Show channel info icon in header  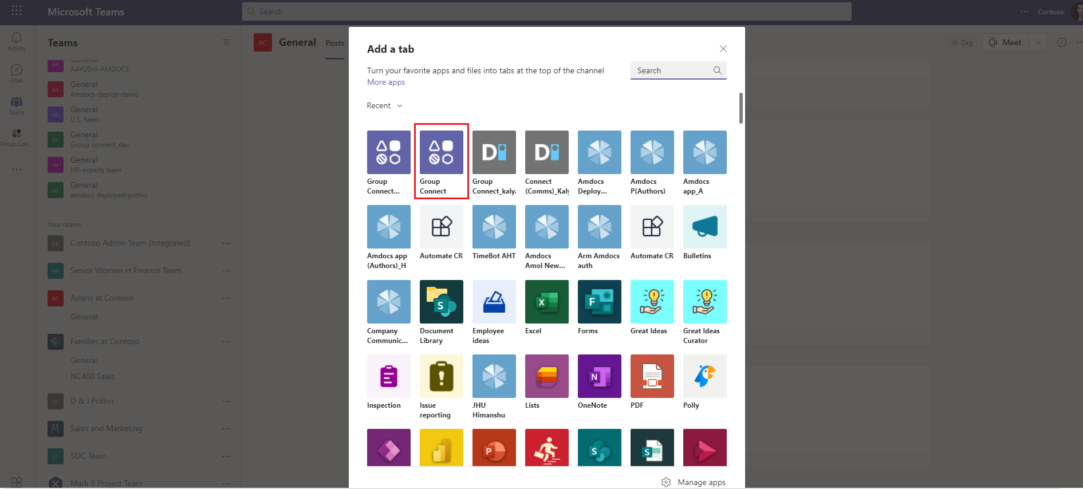point(1062,42)
